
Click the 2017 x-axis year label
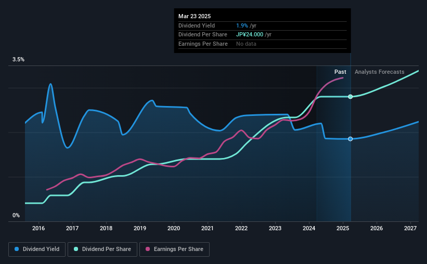(x=72, y=228)
